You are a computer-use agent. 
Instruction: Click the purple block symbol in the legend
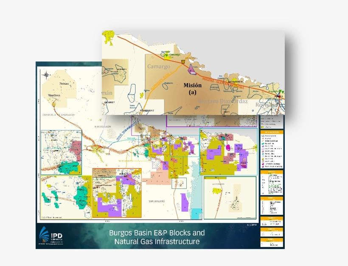click(x=263, y=146)
